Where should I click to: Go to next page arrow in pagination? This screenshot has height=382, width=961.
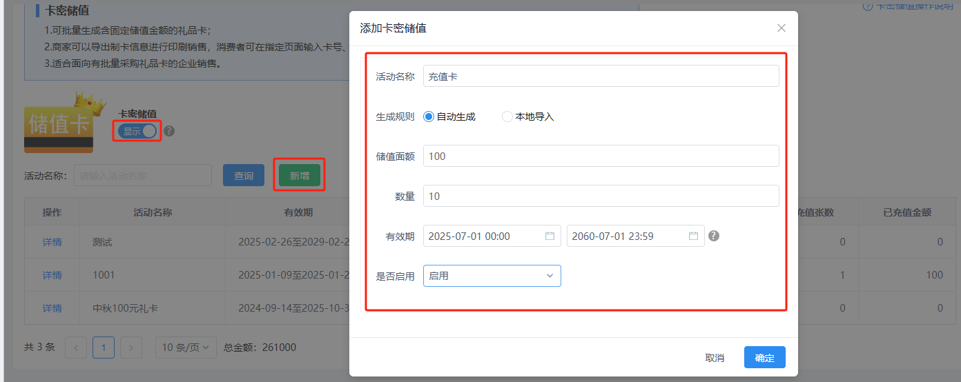coord(131,348)
